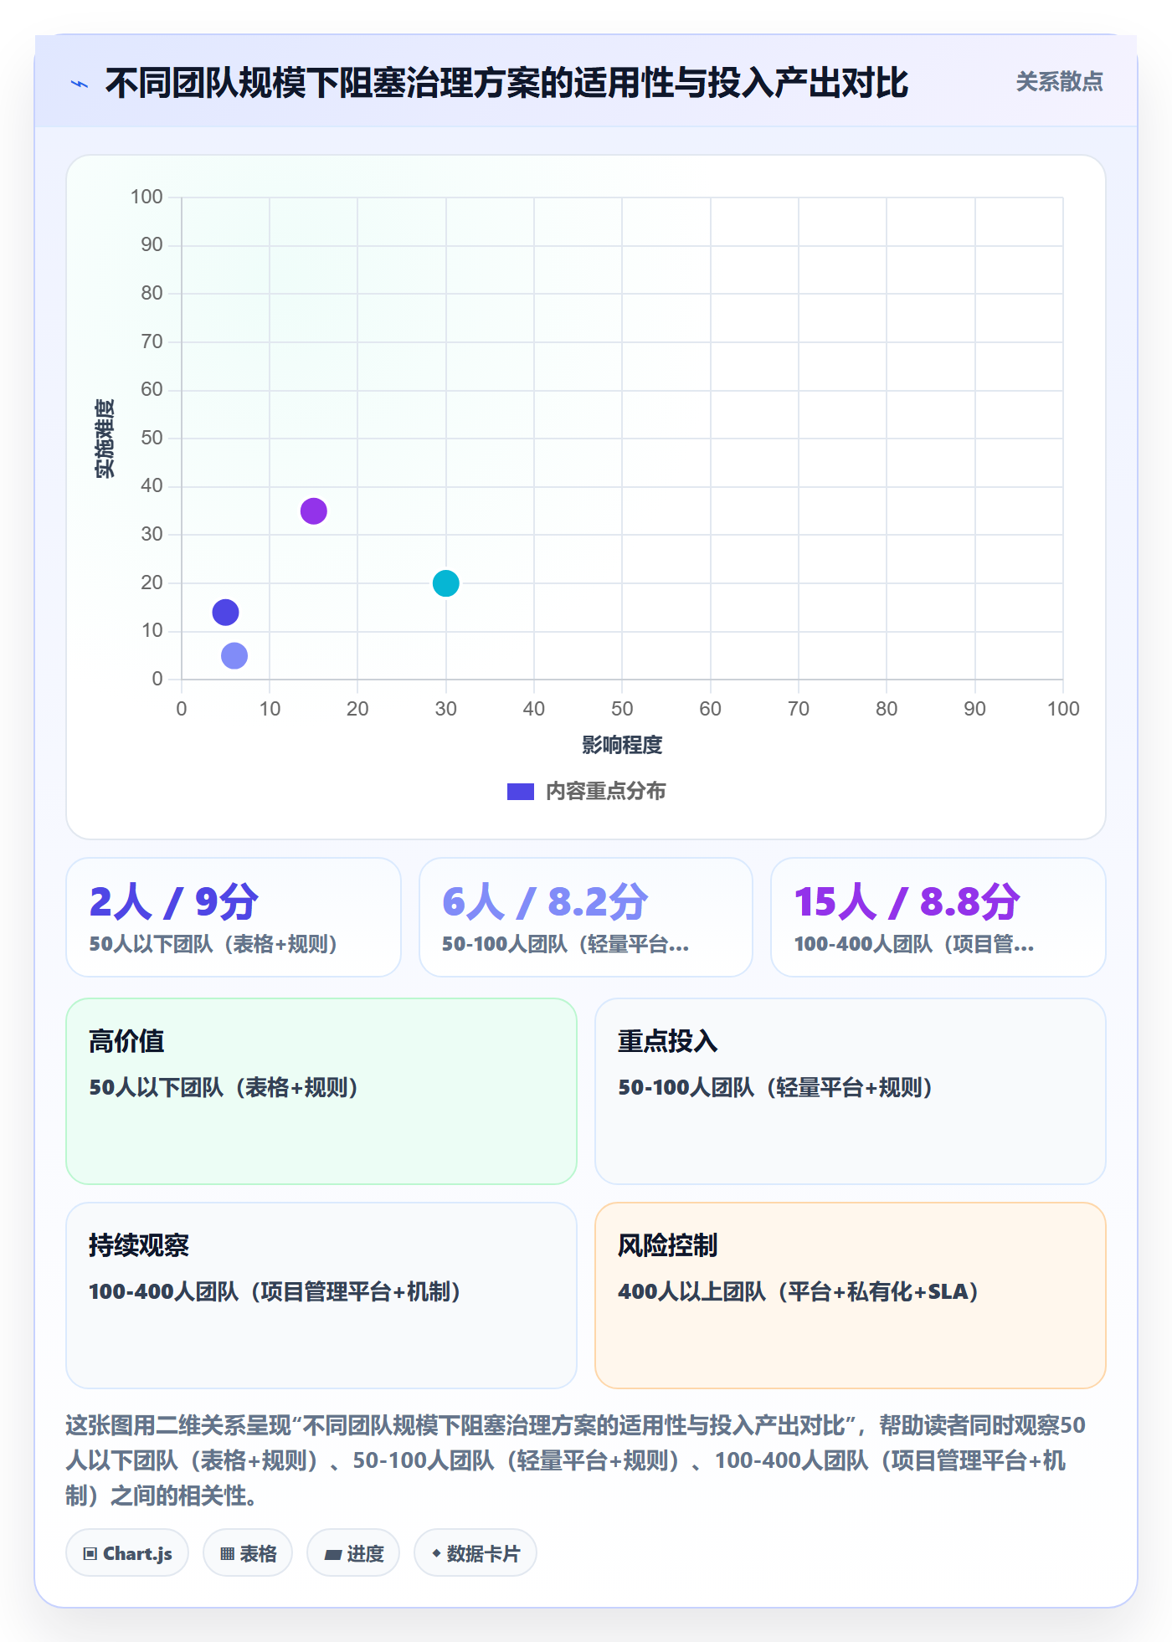Viewport: 1172px width, 1642px height.
Task: Click the 进度 tag chip
Action: tap(353, 1553)
